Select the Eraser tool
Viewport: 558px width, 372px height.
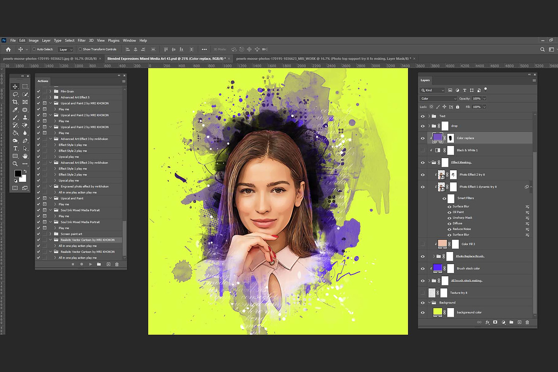point(25,125)
